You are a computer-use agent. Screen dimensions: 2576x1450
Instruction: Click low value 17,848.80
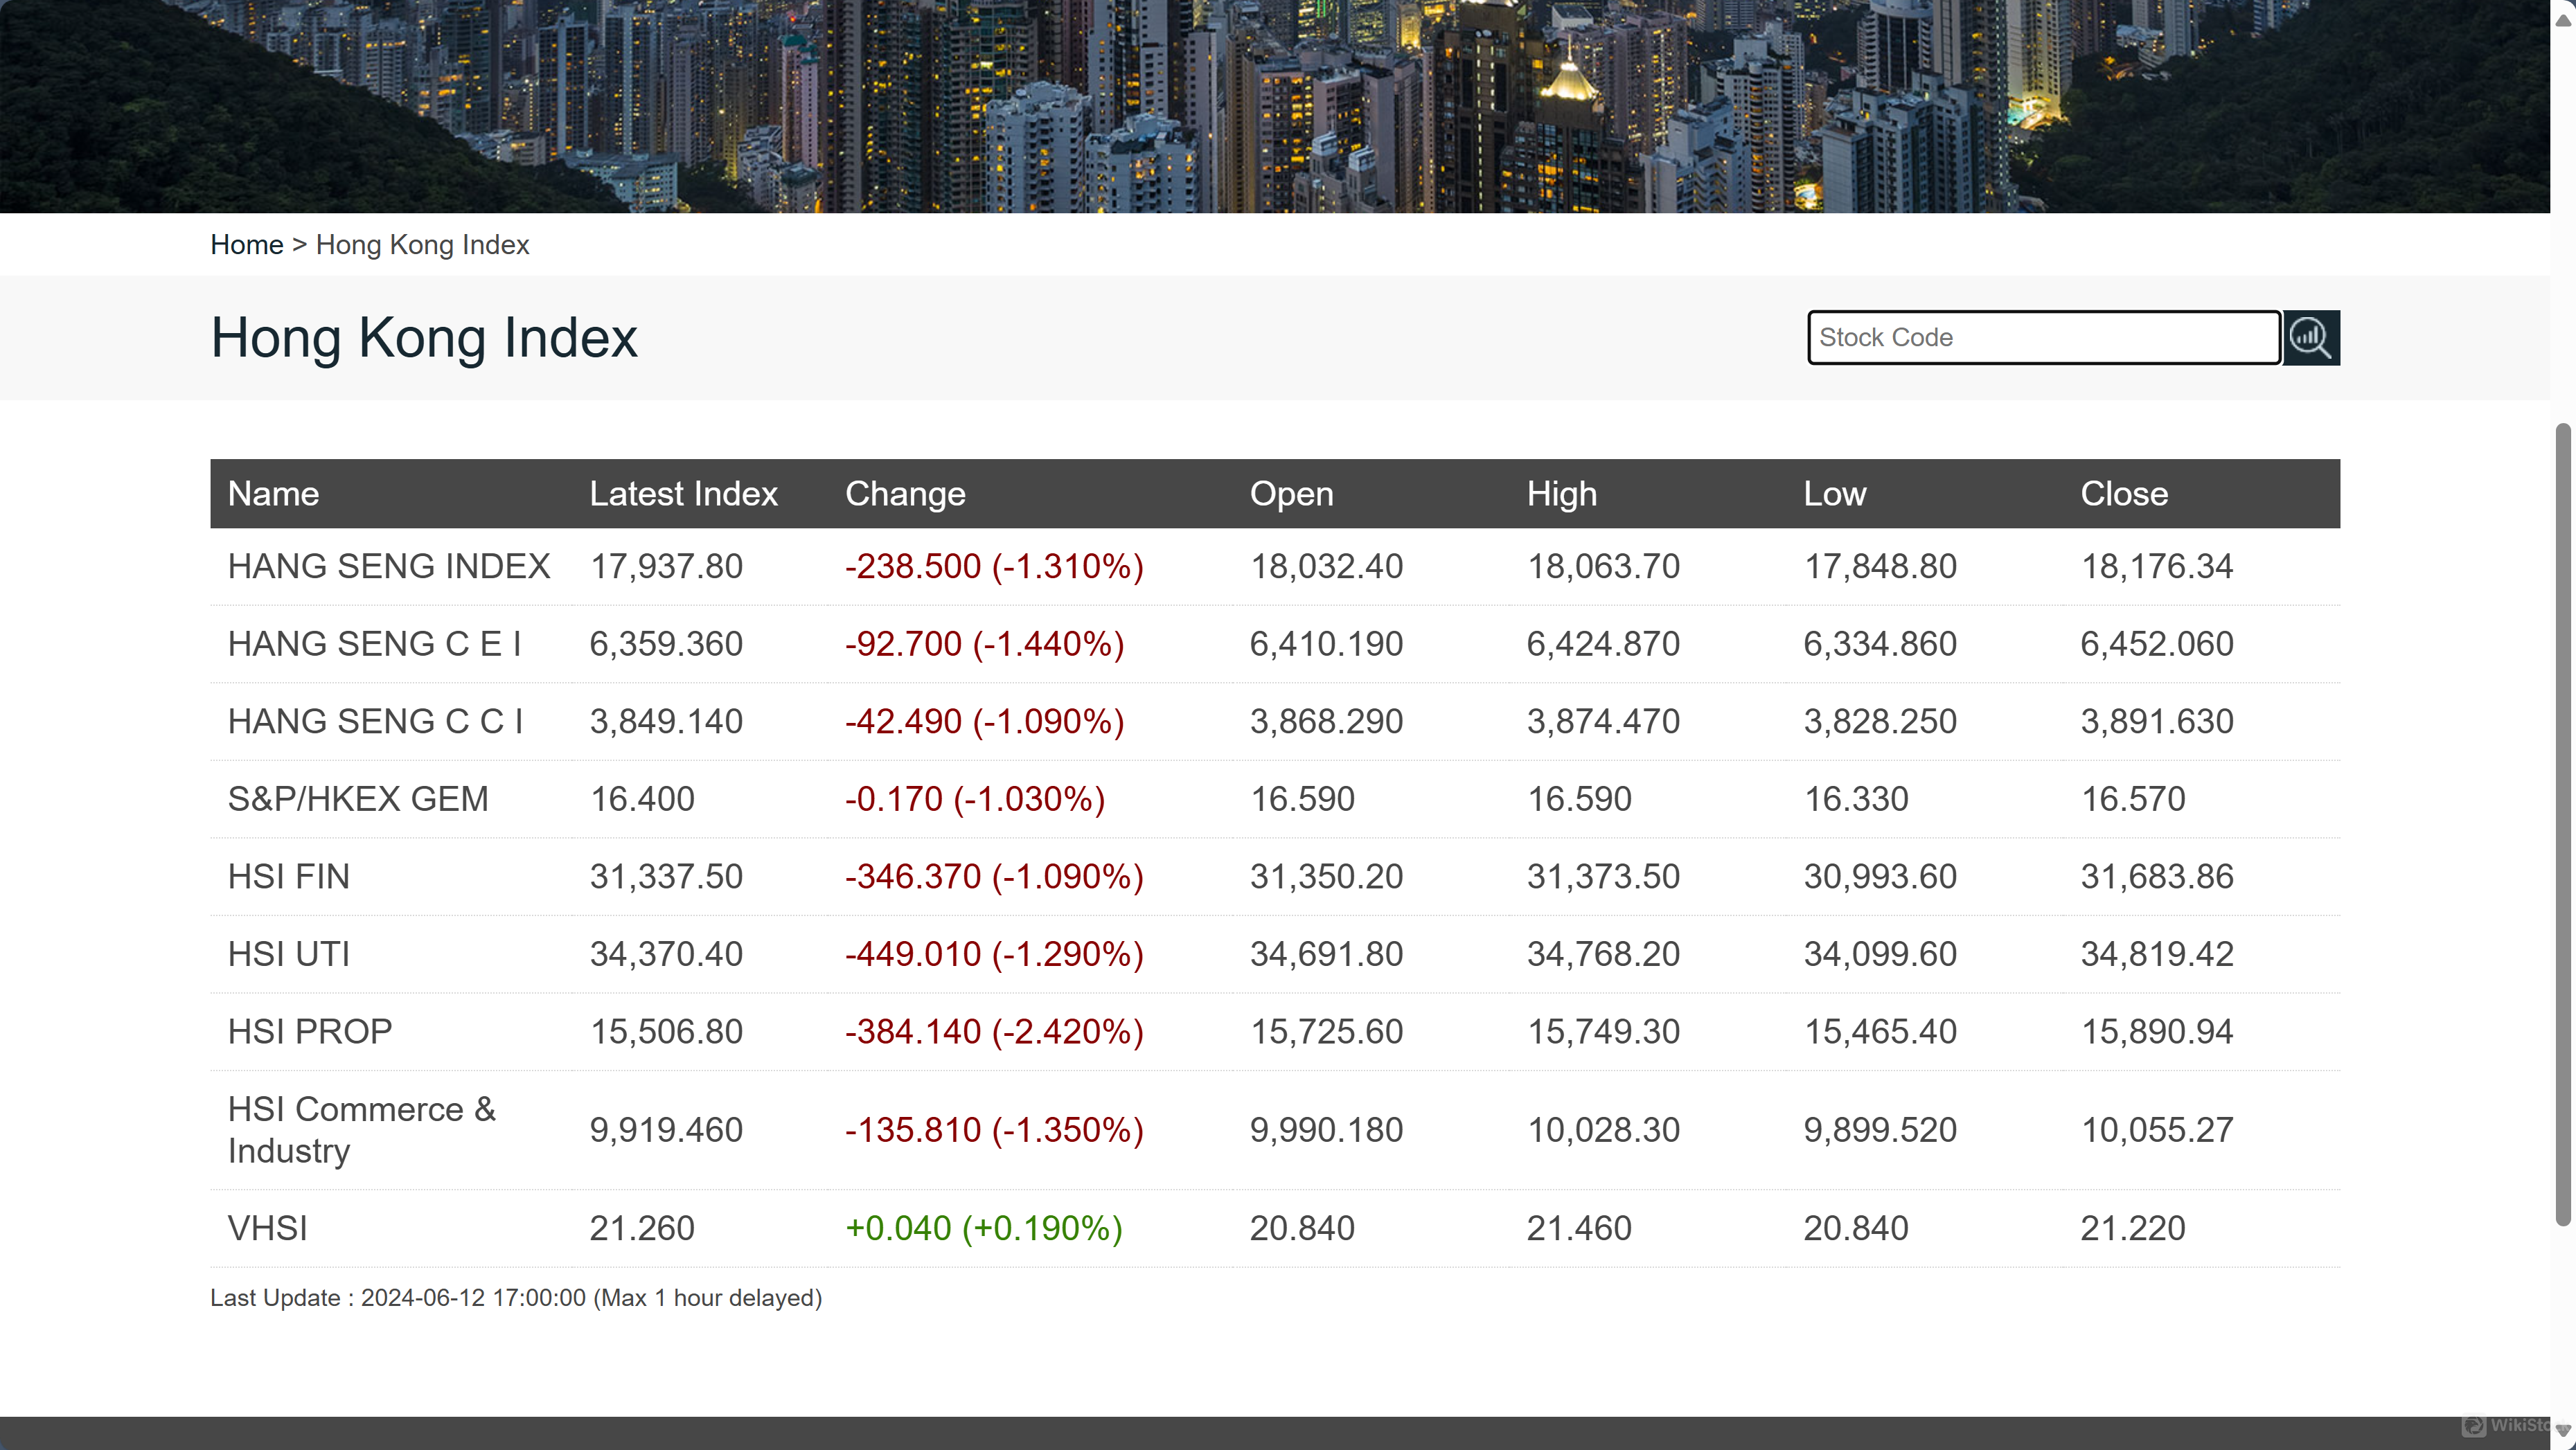click(1880, 567)
